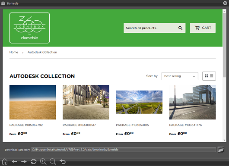Click the Download Directory path field
This screenshot has width=229, height=166.
click(x=124, y=150)
